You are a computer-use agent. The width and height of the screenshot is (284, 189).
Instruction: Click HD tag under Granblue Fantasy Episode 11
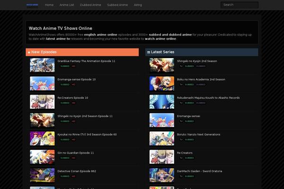[x=73, y=66]
